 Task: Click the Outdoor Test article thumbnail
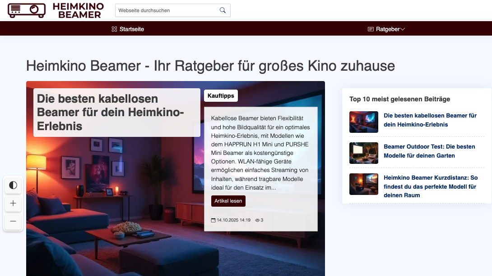tap(363, 153)
